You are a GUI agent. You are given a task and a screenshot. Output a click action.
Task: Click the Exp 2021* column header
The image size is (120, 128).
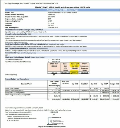104,84
